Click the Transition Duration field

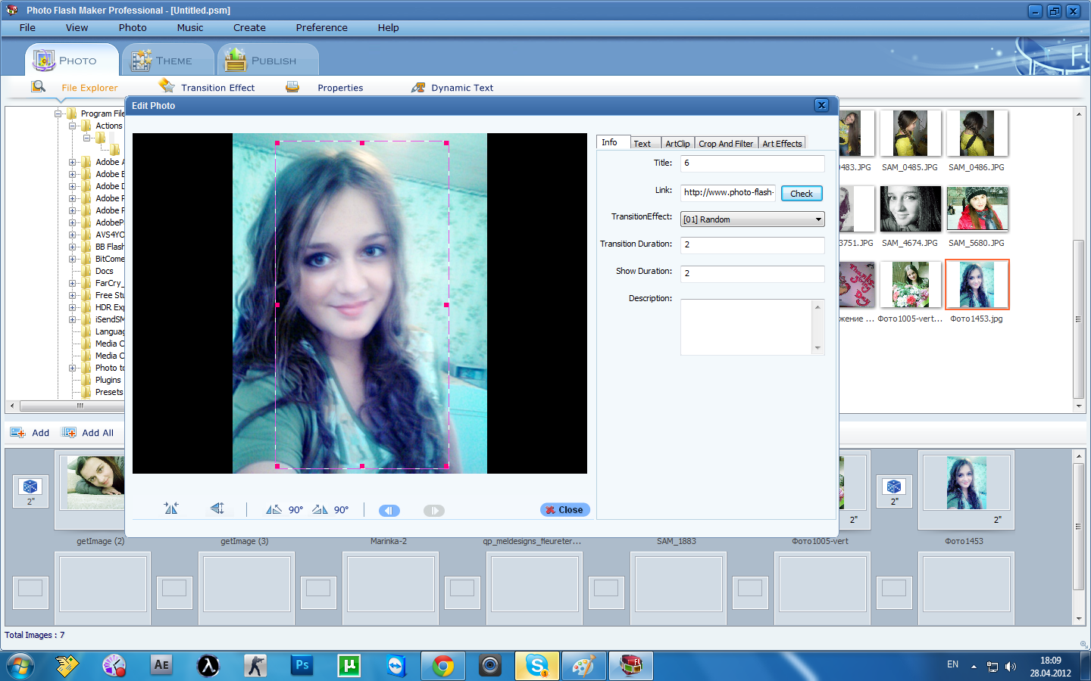pos(752,245)
